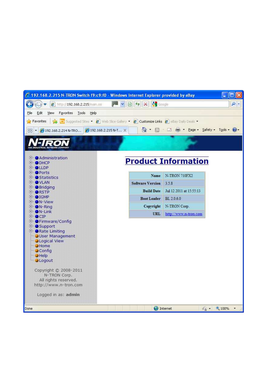Image resolution: width=264 pixels, height=374 pixels.
Task: Open the http://www.n-tron.com URL link
Action: [184, 214]
